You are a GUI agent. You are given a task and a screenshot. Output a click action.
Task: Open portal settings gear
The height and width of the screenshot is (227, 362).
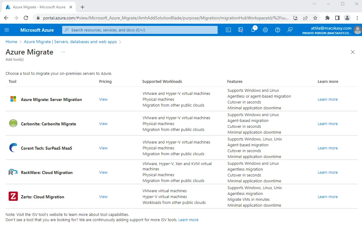tap(265, 30)
